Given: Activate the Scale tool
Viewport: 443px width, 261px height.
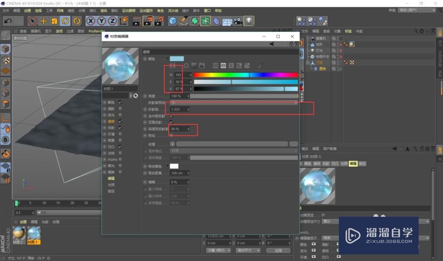Looking at the screenshot, I should point(54,21).
